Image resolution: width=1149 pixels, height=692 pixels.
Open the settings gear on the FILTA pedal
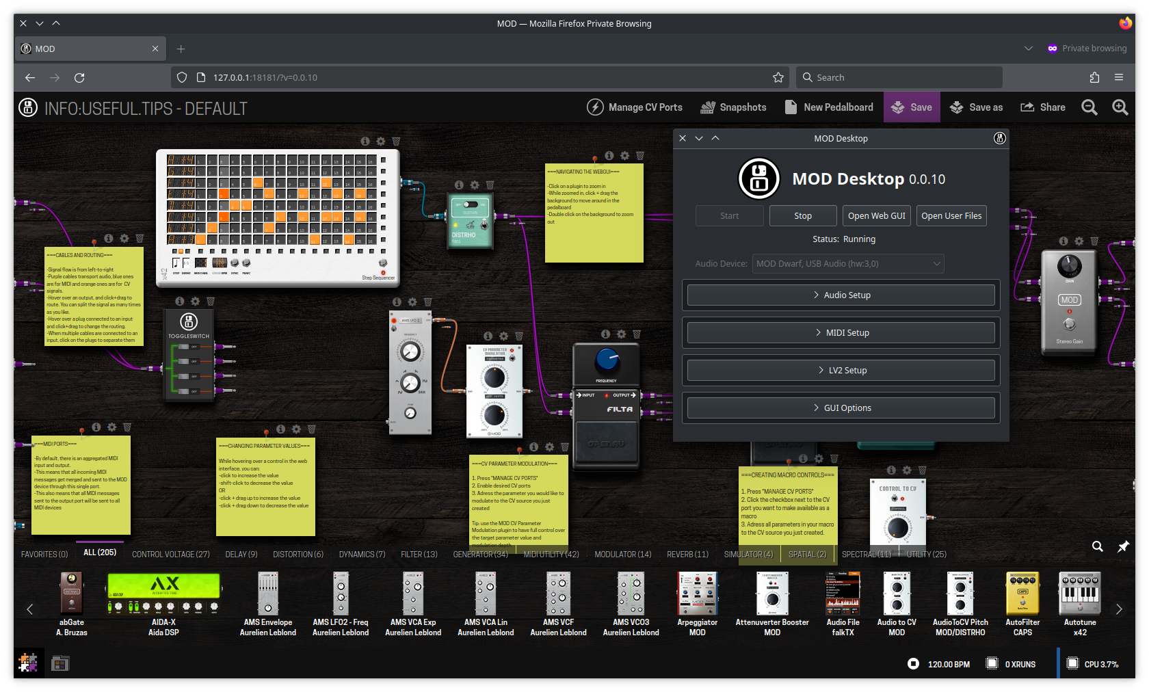(621, 334)
